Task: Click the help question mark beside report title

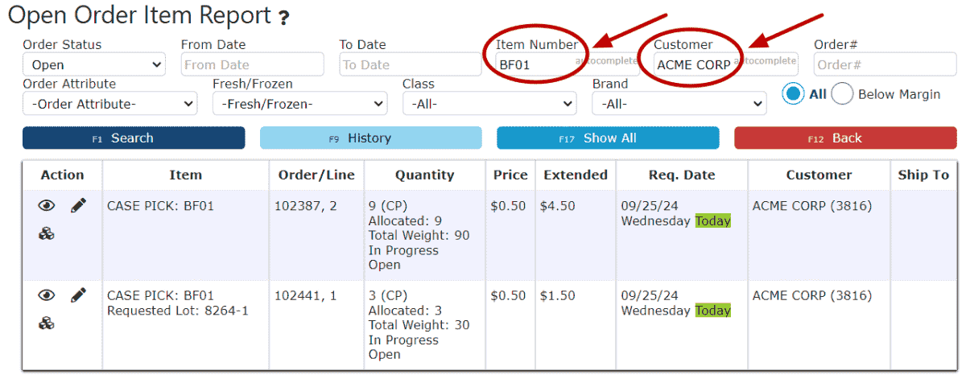Action: point(283,17)
